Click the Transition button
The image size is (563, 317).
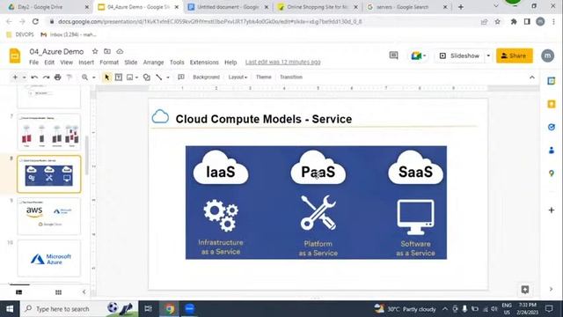coord(291,77)
